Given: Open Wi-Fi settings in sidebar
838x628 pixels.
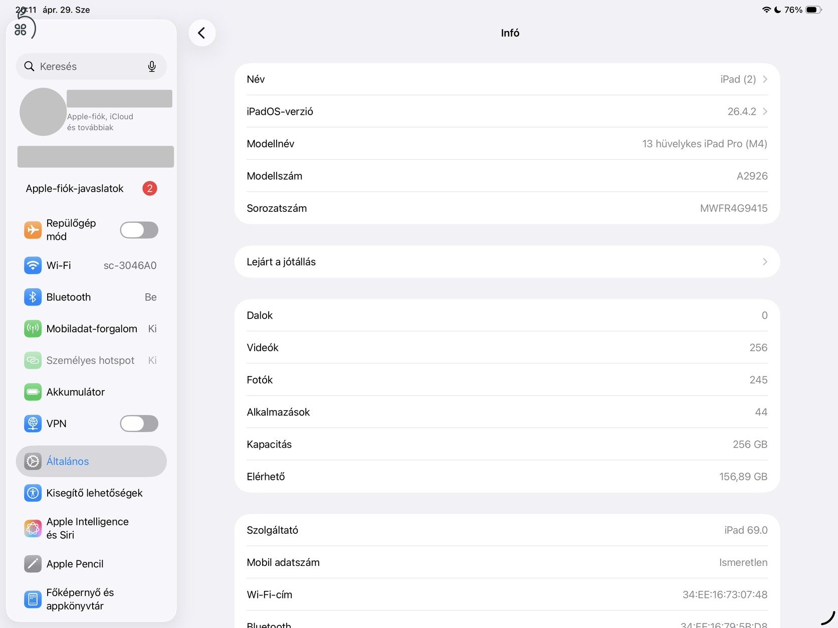Looking at the screenshot, I should pyautogui.click(x=91, y=265).
